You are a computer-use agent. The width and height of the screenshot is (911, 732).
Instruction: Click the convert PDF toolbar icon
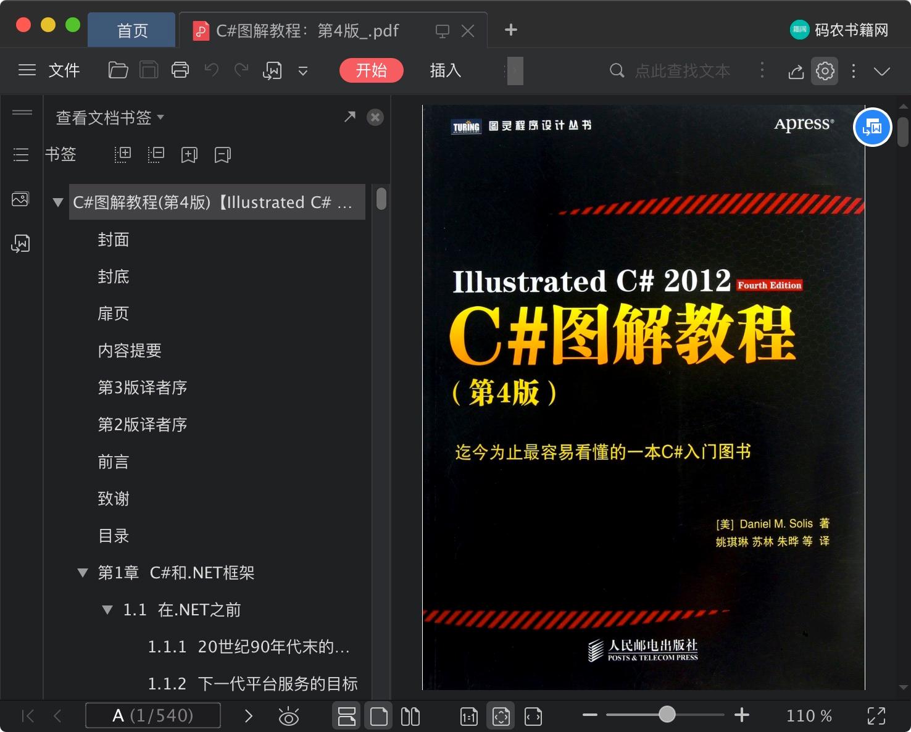[272, 70]
